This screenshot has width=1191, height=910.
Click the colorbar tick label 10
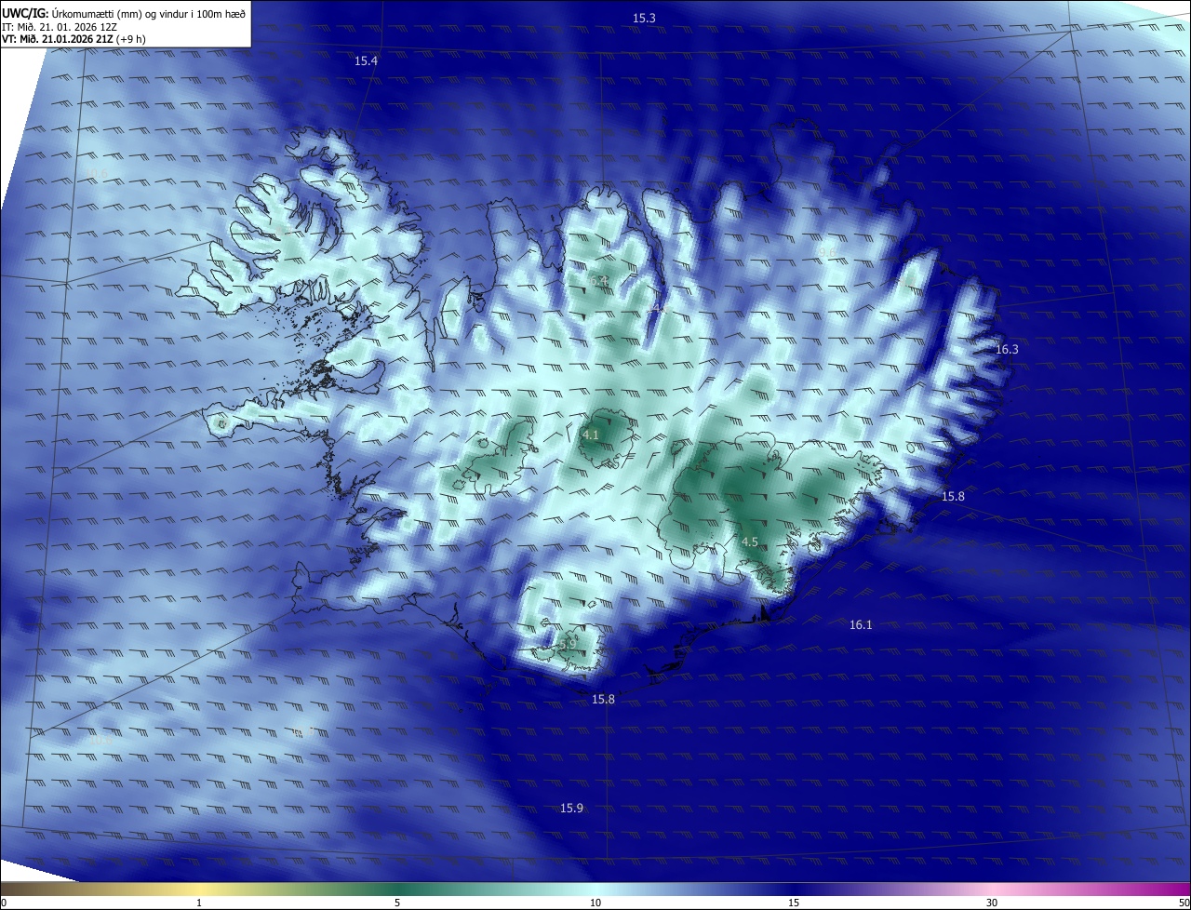[595, 903]
